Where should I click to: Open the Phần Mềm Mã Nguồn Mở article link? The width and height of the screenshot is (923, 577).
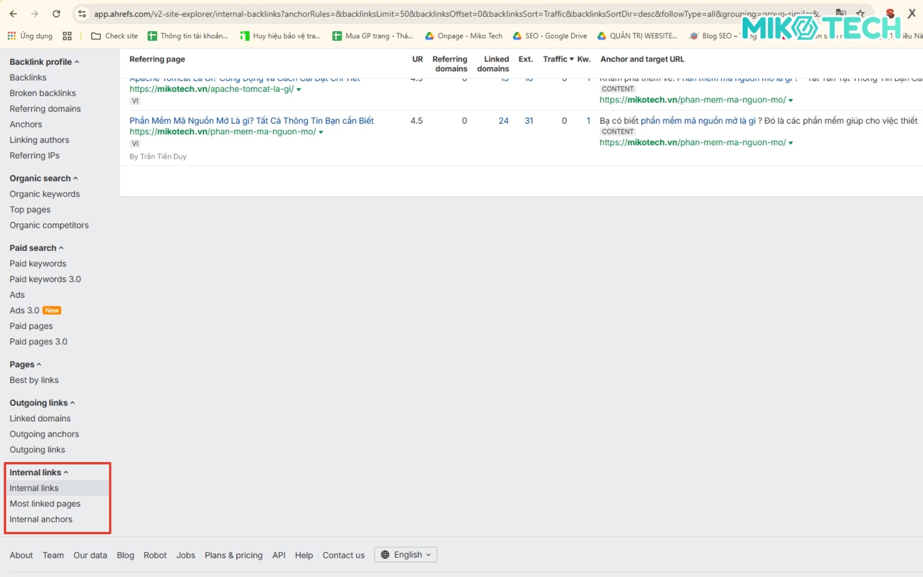coord(251,121)
